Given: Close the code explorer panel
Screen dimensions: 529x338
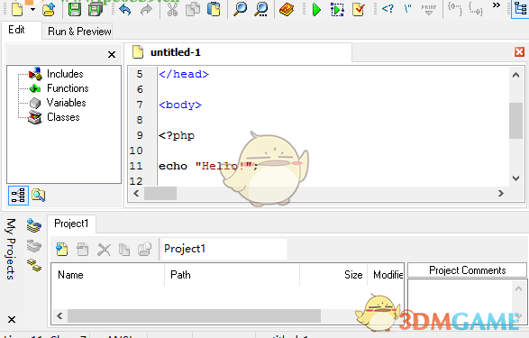Looking at the screenshot, I should tap(112, 54).
